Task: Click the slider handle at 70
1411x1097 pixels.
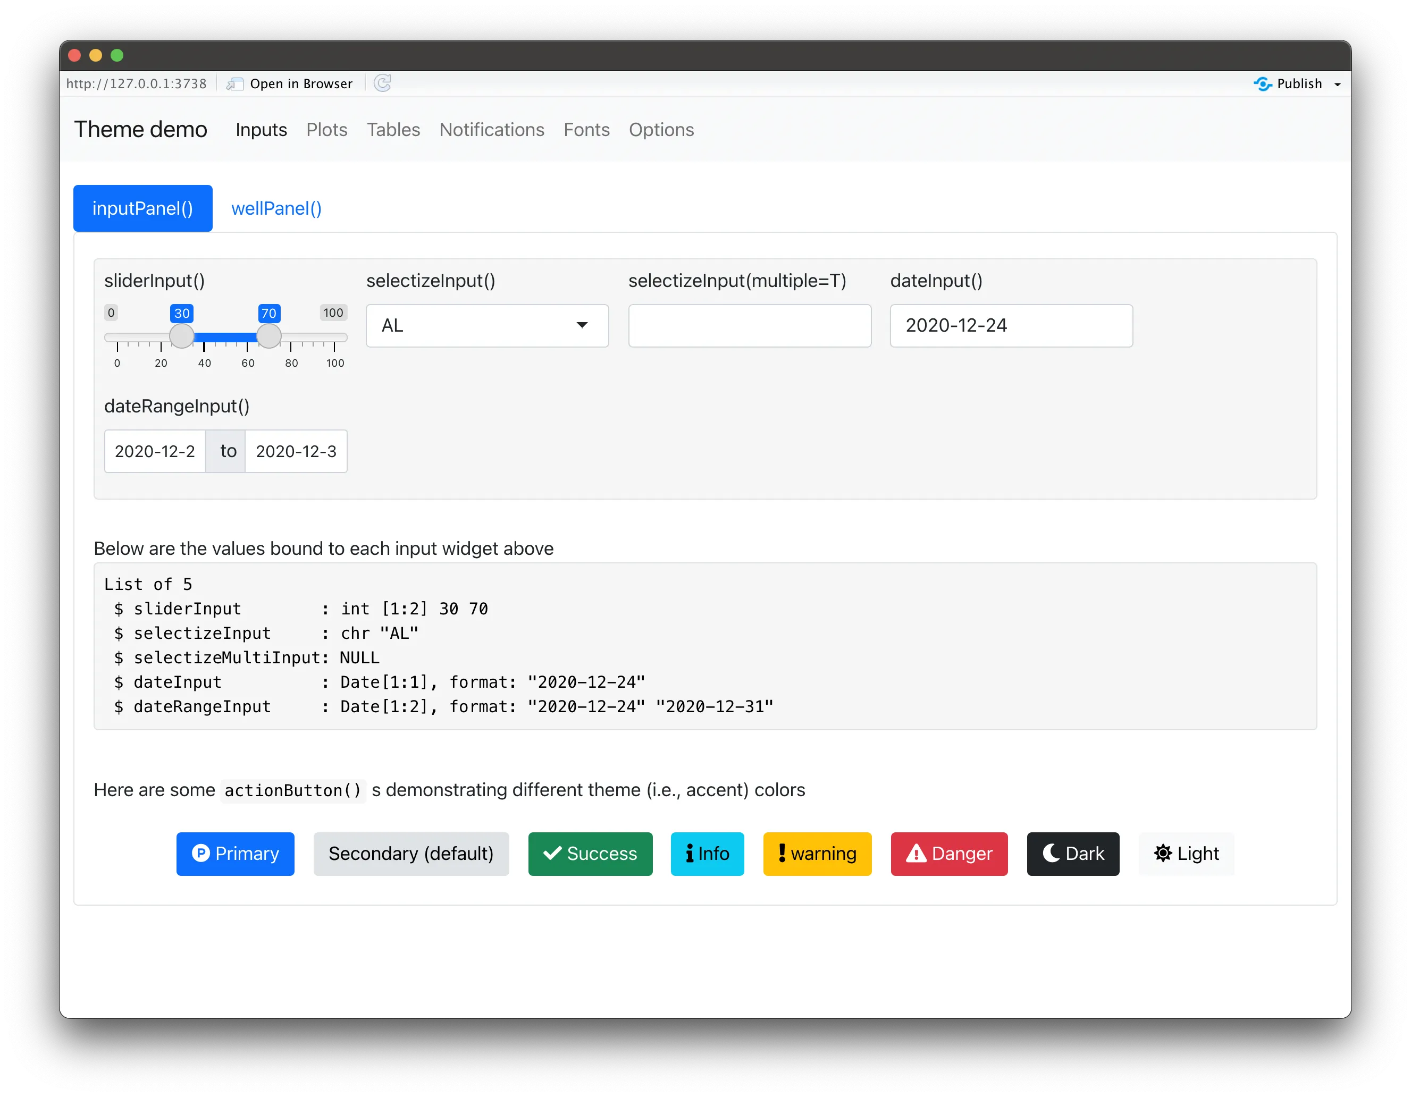Action: pyautogui.click(x=269, y=336)
